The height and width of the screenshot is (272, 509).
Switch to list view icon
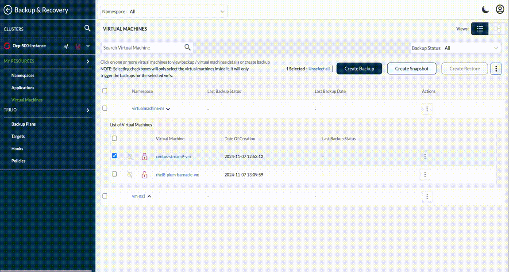point(480,29)
